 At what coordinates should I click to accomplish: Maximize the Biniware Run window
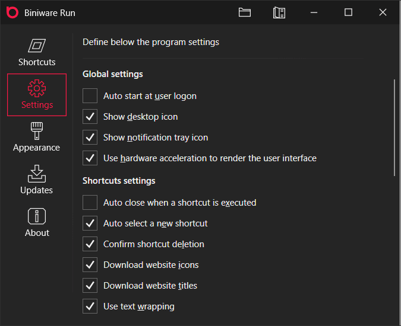[x=349, y=12]
